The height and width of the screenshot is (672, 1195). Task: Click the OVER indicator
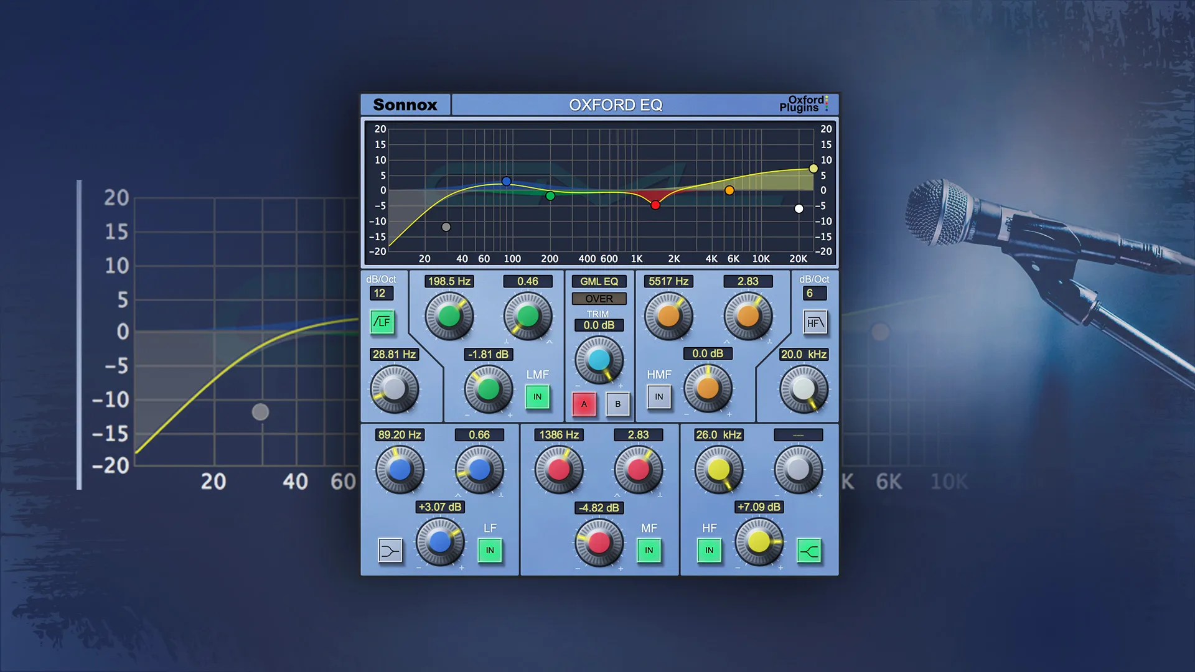(x=599, y=299)
